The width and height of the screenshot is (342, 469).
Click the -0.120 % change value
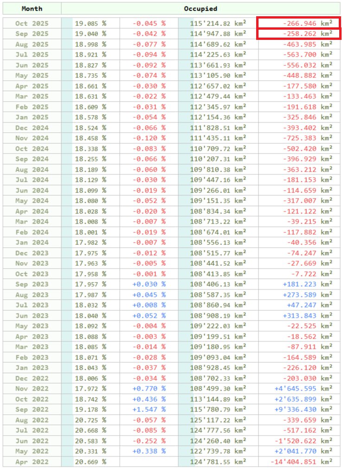click(149, 138)
